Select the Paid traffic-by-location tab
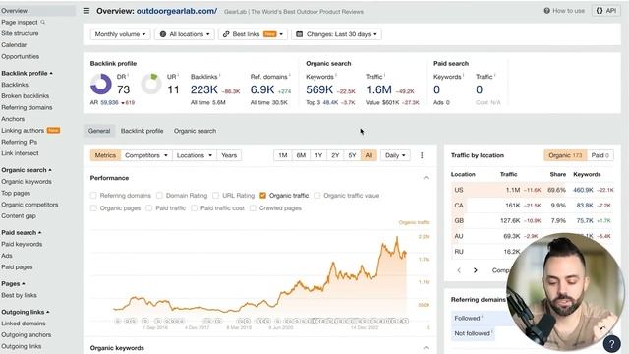The image size is (629, 354). [x=600, y=155]
